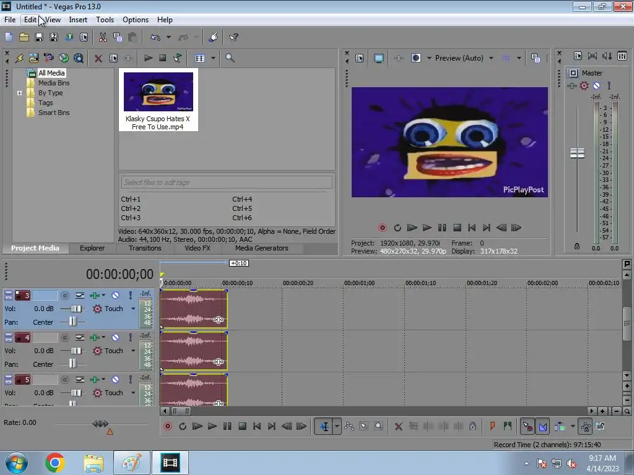Viewport: 634px width, 475px height.
Task: Click the Insert Region green flags icon
Action: pos(507,426)
